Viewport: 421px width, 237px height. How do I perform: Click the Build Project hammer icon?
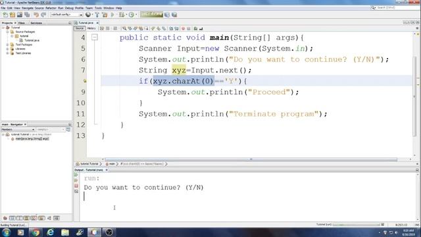click(x=97, y=14)
